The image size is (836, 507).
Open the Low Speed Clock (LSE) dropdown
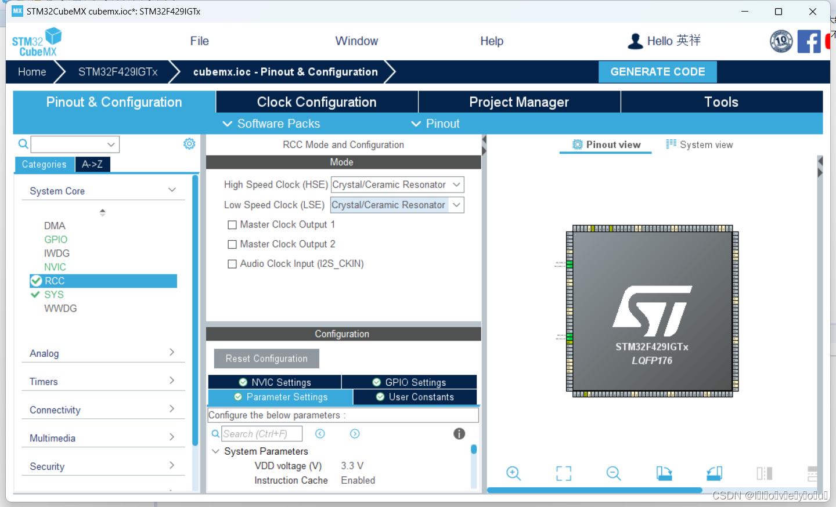[456, 205]
